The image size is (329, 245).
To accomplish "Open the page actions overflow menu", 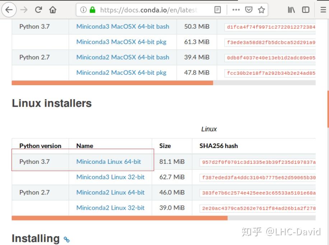I will pos(236,10).
